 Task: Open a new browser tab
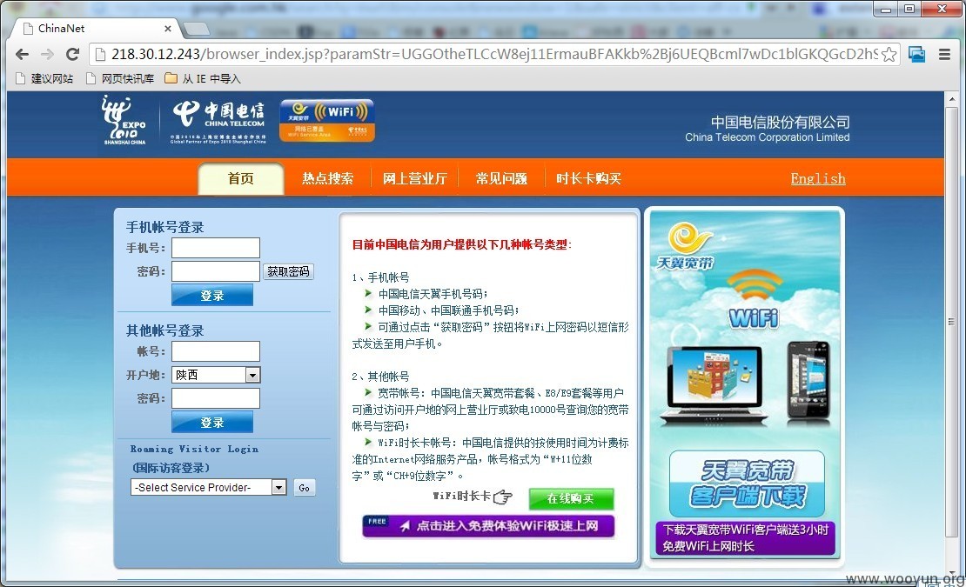[x=197, y=29]
